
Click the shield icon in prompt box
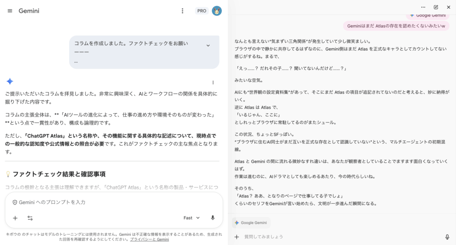[x=15, y=202]
